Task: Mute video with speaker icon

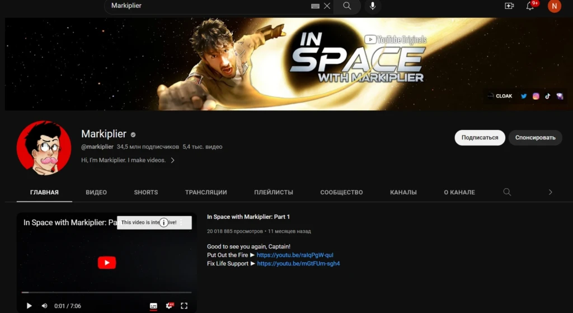Action: point(45,306)
